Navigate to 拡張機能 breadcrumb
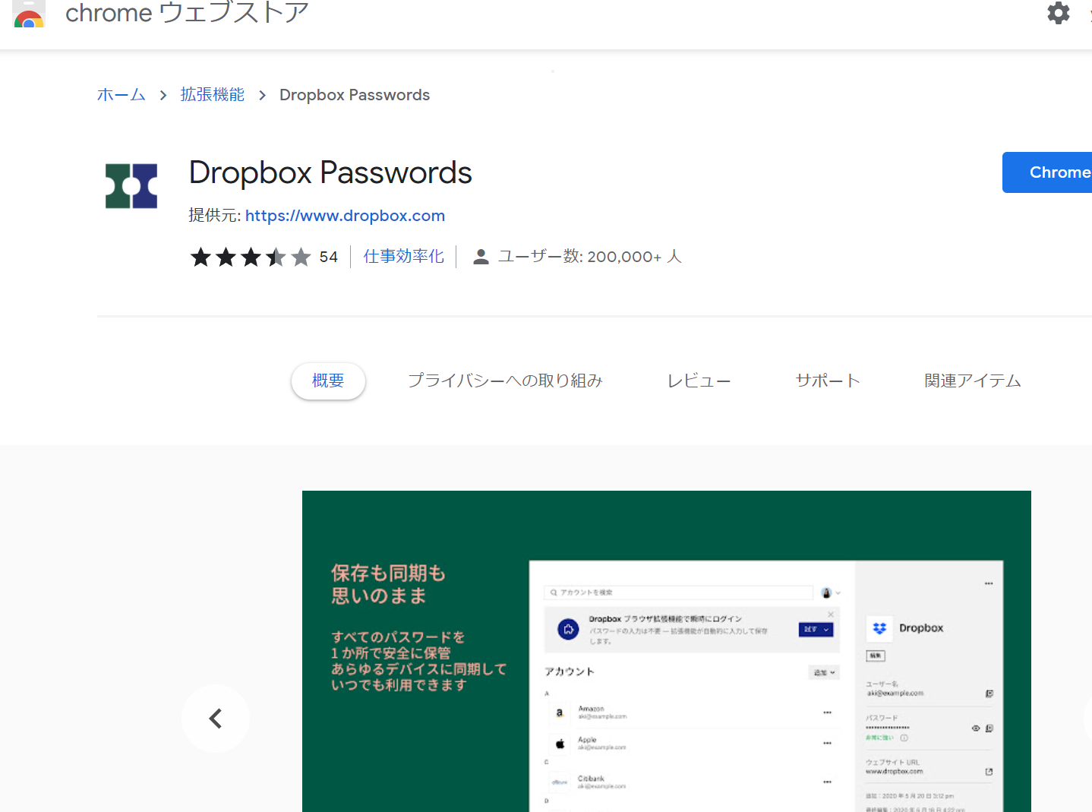This screenshot has height=812, width=1092. 213,95
